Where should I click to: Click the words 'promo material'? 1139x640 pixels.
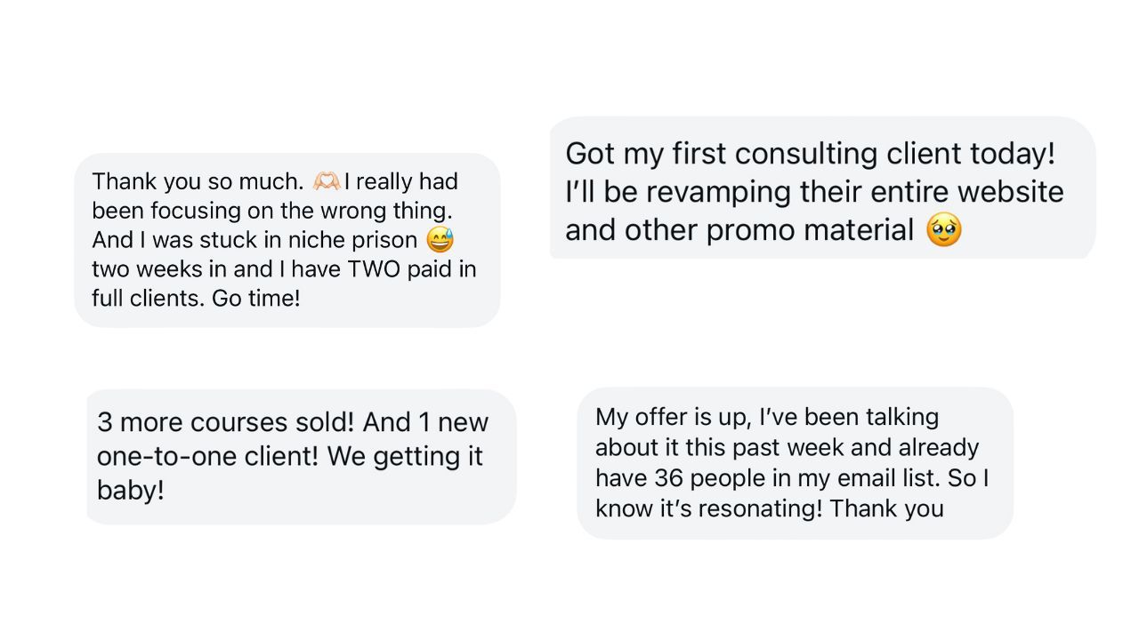pyautogui.click(x=810, y=231)
